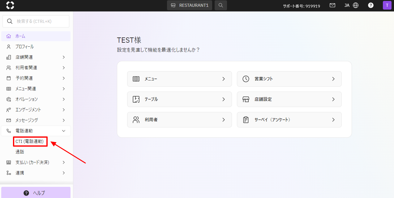Click the globe language icon
The image size is (394, 198).
click(356, 5)
